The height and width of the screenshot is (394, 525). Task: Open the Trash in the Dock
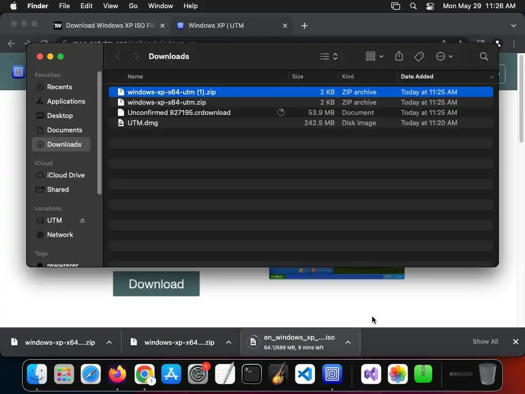point(488,373)
